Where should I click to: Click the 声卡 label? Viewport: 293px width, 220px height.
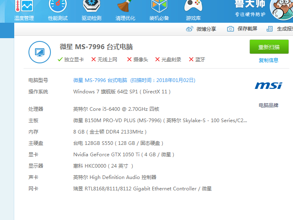click(33, 177)
